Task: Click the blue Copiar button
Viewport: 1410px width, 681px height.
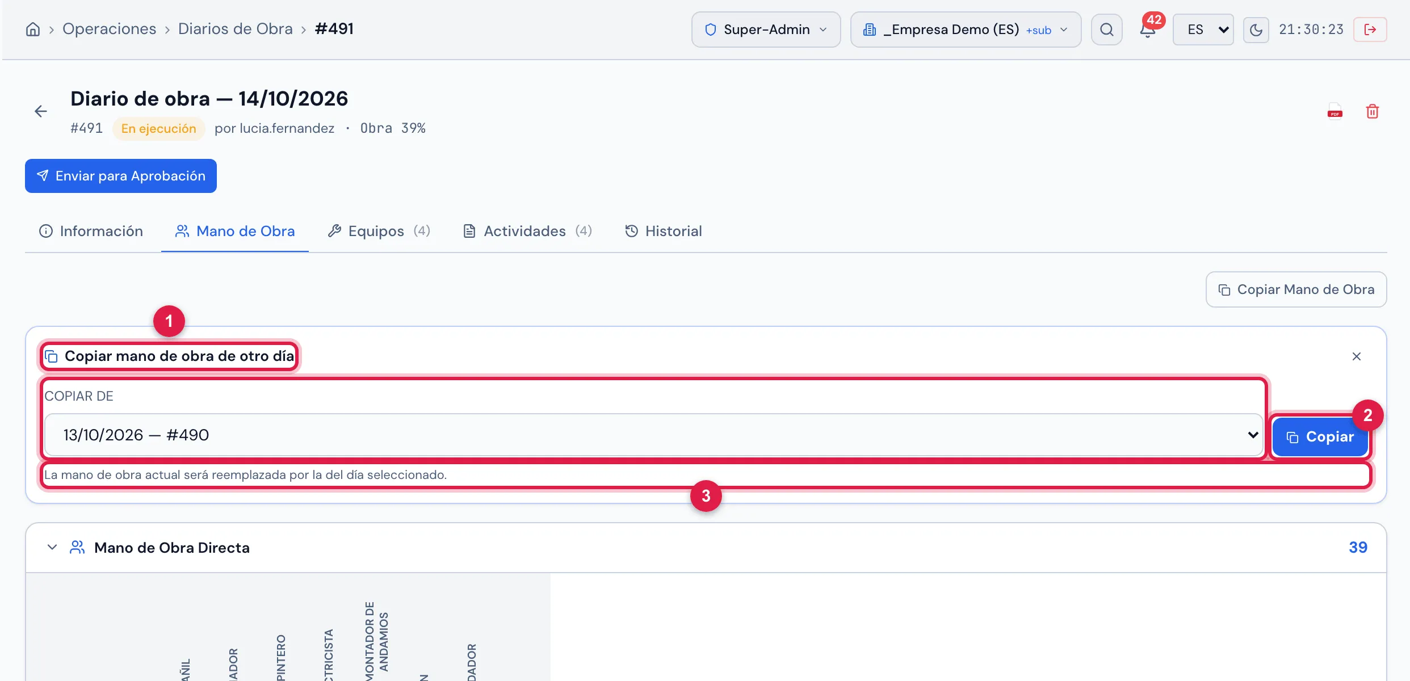Action: coord(1320,436)
